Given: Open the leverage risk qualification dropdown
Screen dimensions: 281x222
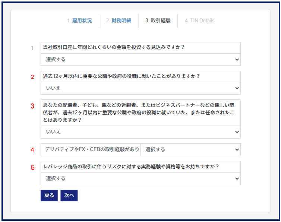Looking at the screenshot, I should tap(140, 179).
